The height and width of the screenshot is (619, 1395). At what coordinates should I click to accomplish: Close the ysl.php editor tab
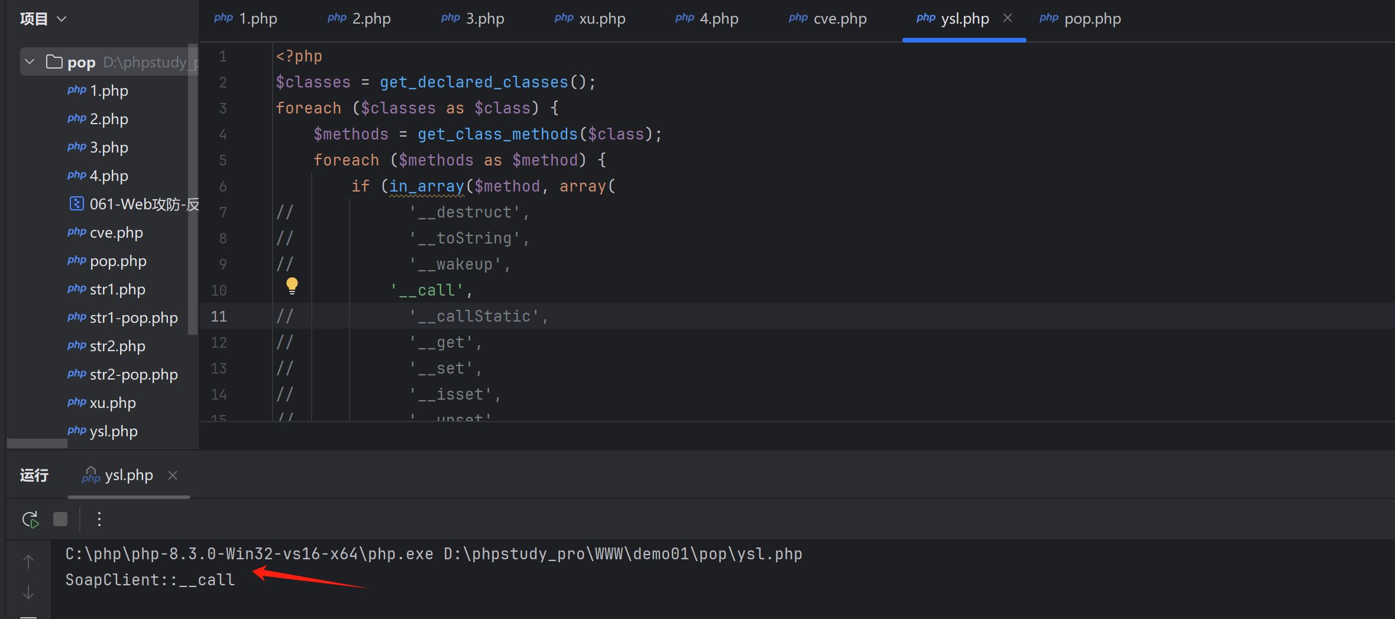[x=1008, y=18]
